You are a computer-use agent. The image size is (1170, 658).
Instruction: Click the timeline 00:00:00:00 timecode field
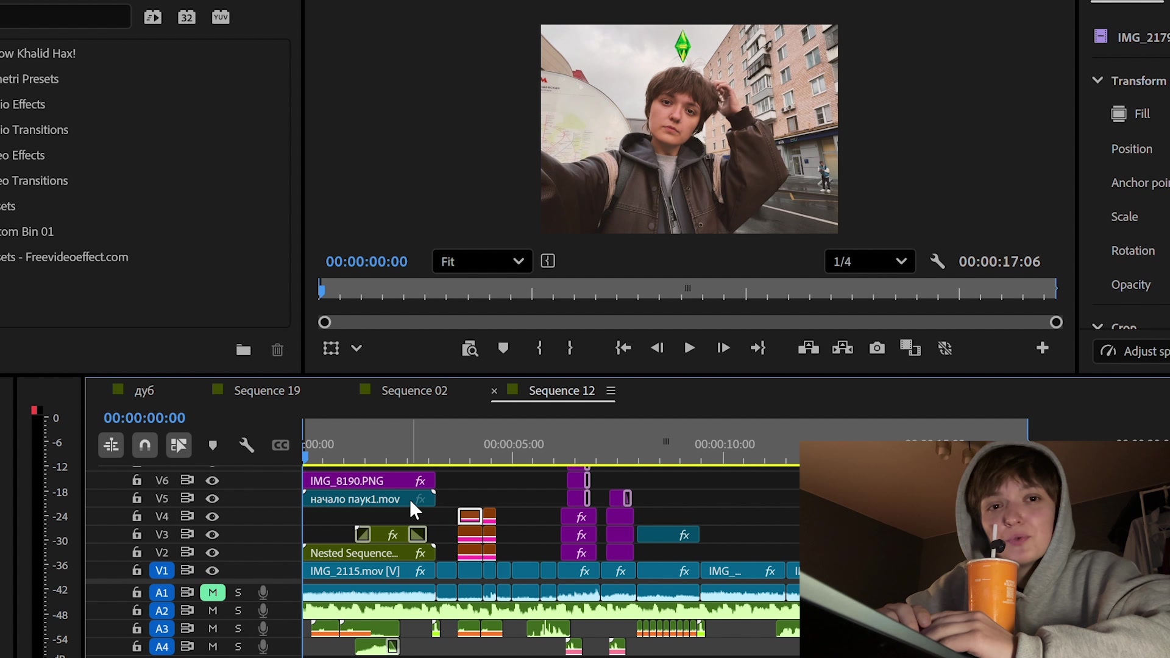point(144,418)
